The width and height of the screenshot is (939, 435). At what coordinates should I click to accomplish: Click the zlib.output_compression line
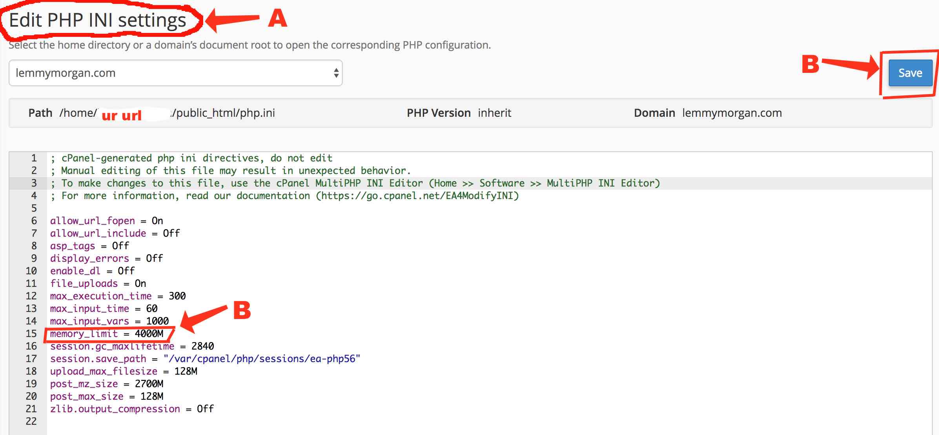coord(132,409)
